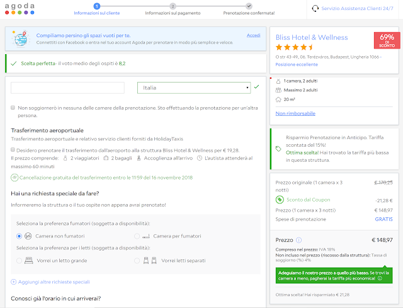Go to Prenotazione confermata step
The height and width of the screenshot is (308, 403).
point(249,13)
